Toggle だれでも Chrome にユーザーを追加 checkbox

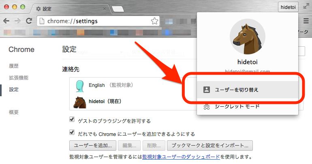pos(72,132)
